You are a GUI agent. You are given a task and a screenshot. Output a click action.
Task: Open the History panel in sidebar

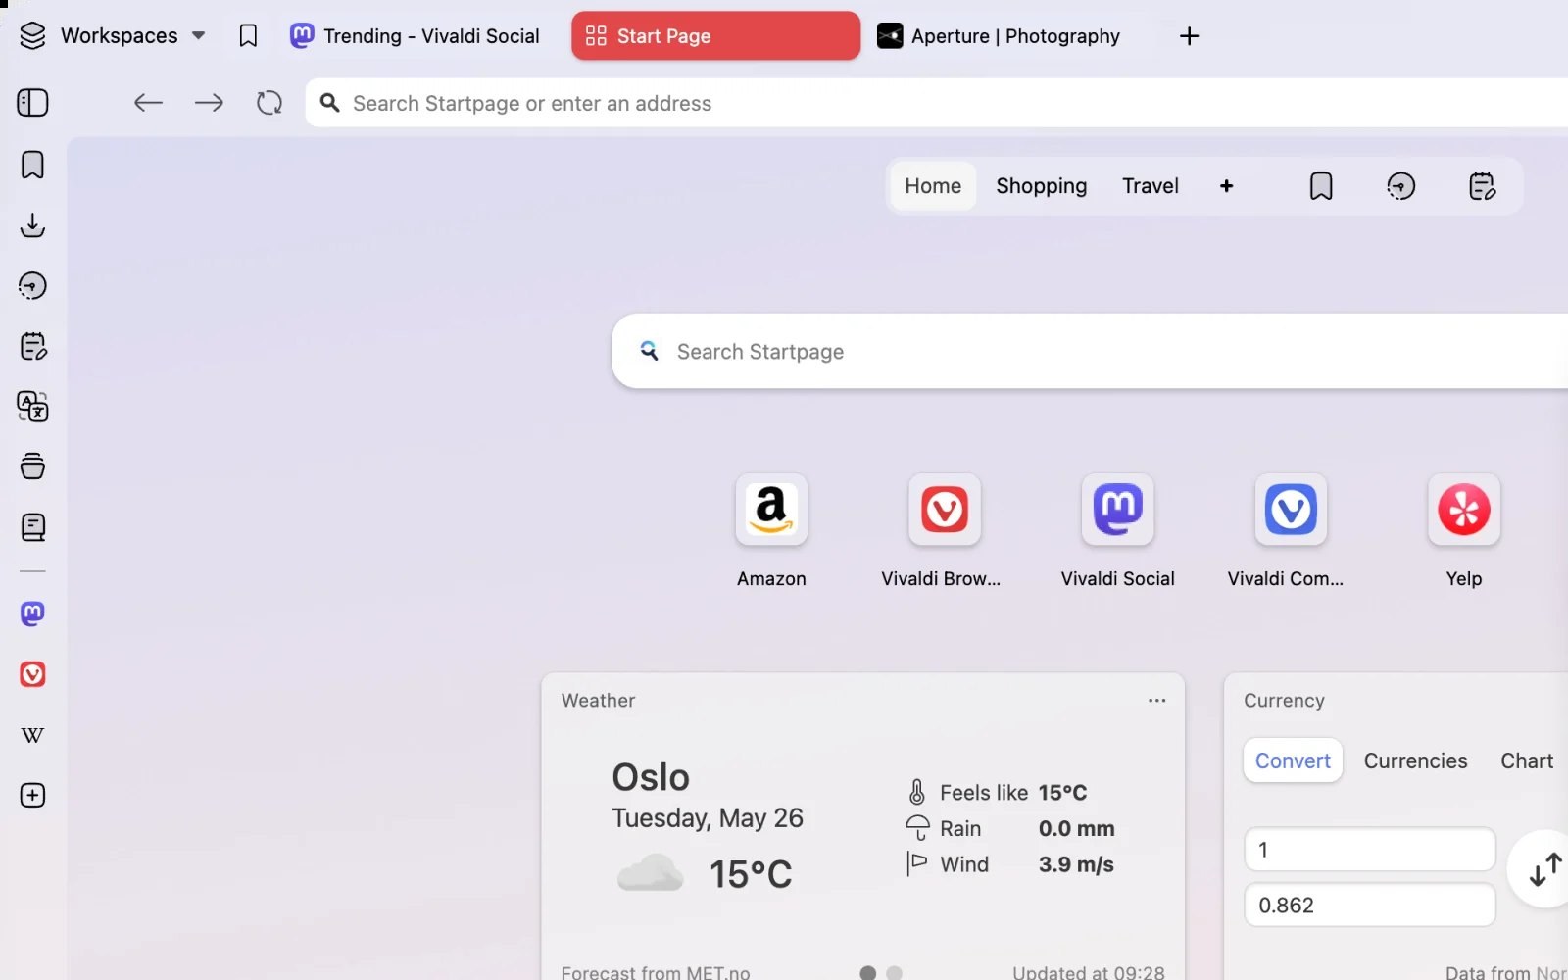[x=32, y=286]
